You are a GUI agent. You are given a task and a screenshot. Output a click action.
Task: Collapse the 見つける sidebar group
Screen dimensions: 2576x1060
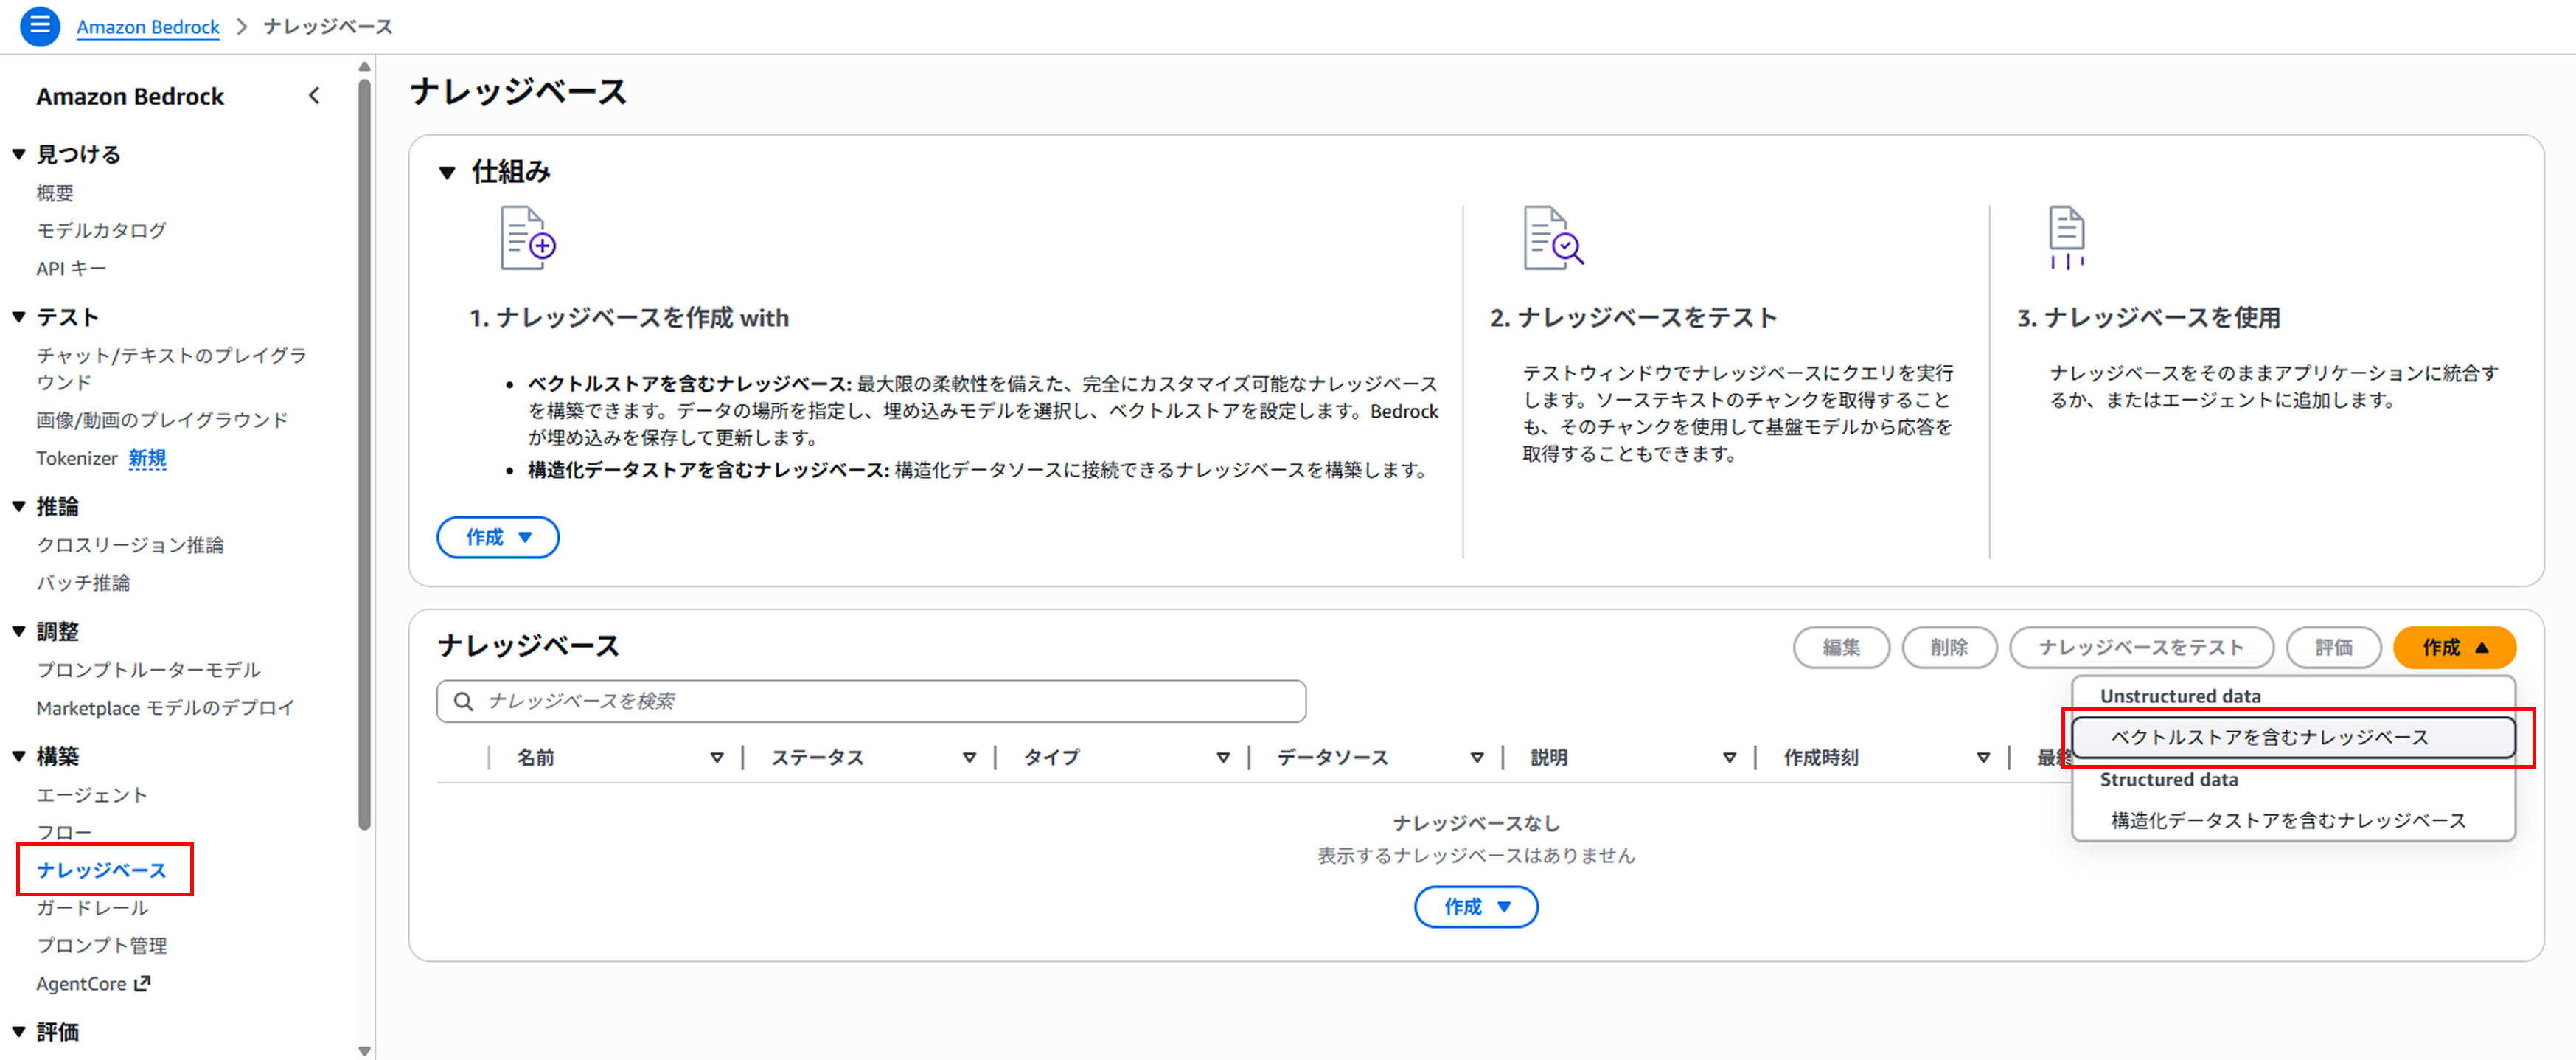coord(19,154)
